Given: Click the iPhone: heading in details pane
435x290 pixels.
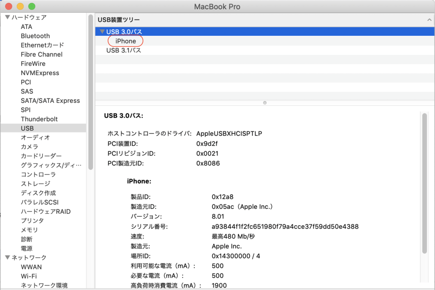Looking at the screenshot, I should pos(139,181).
